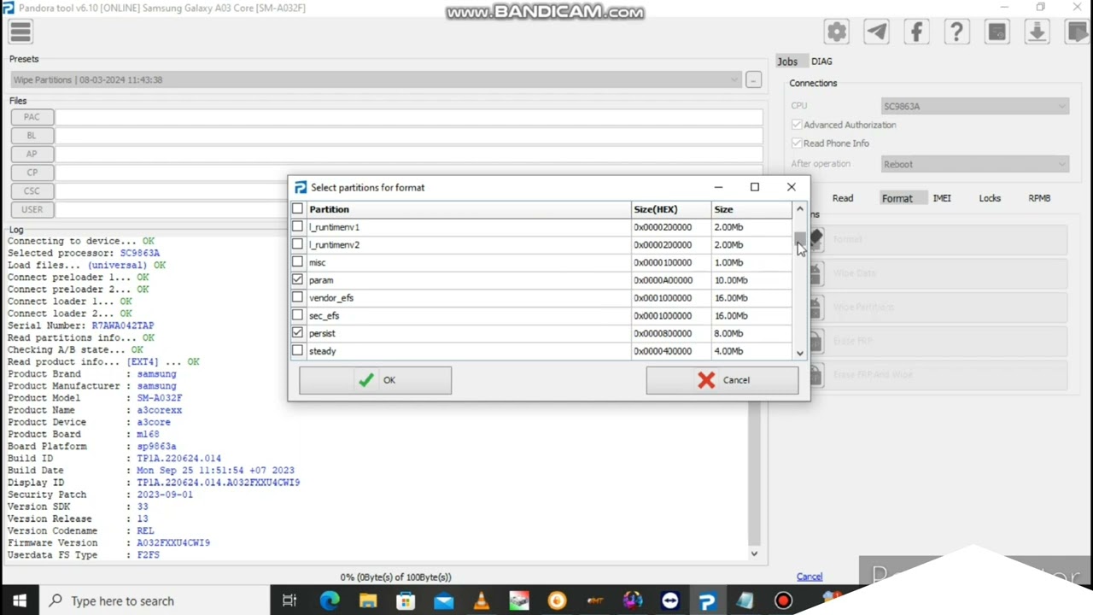The height and width of the screenshot is (615, 1093).
Task: Toggle Advanced Authorization checkbox
Action: [x=797, y=125]
